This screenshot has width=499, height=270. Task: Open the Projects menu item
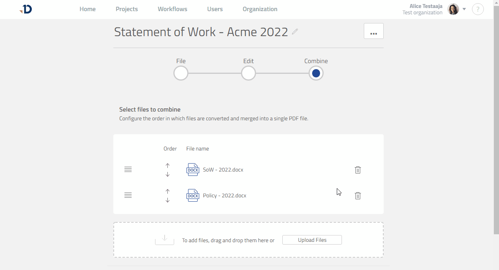(127, 9)
